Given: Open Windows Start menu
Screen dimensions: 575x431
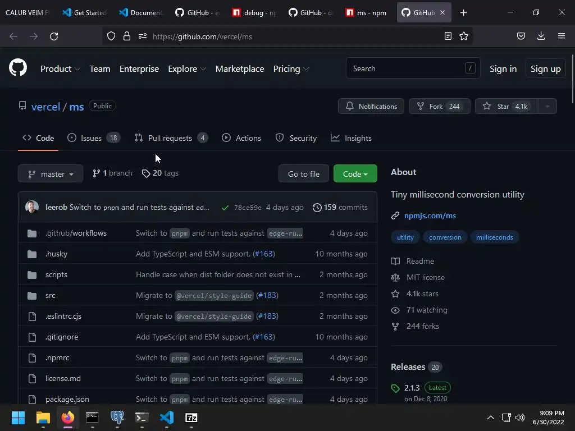Looking at the screenshot, I should tap(18, 418).
